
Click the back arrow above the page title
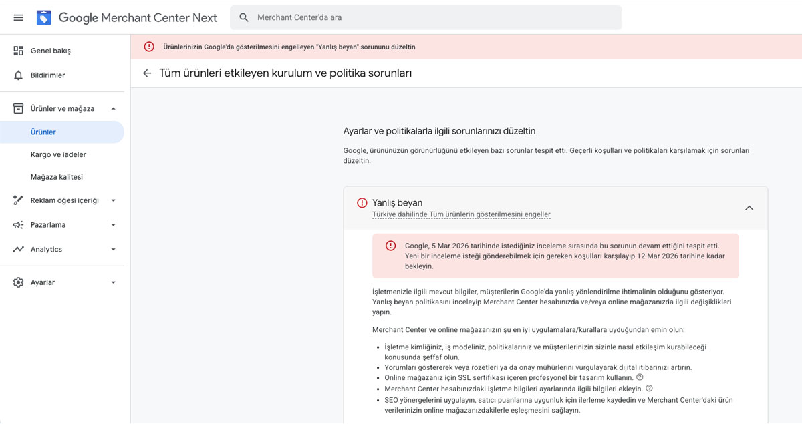tap(147, 73)
